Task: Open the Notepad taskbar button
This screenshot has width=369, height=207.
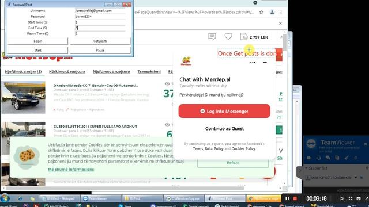Action: (60, 198)
